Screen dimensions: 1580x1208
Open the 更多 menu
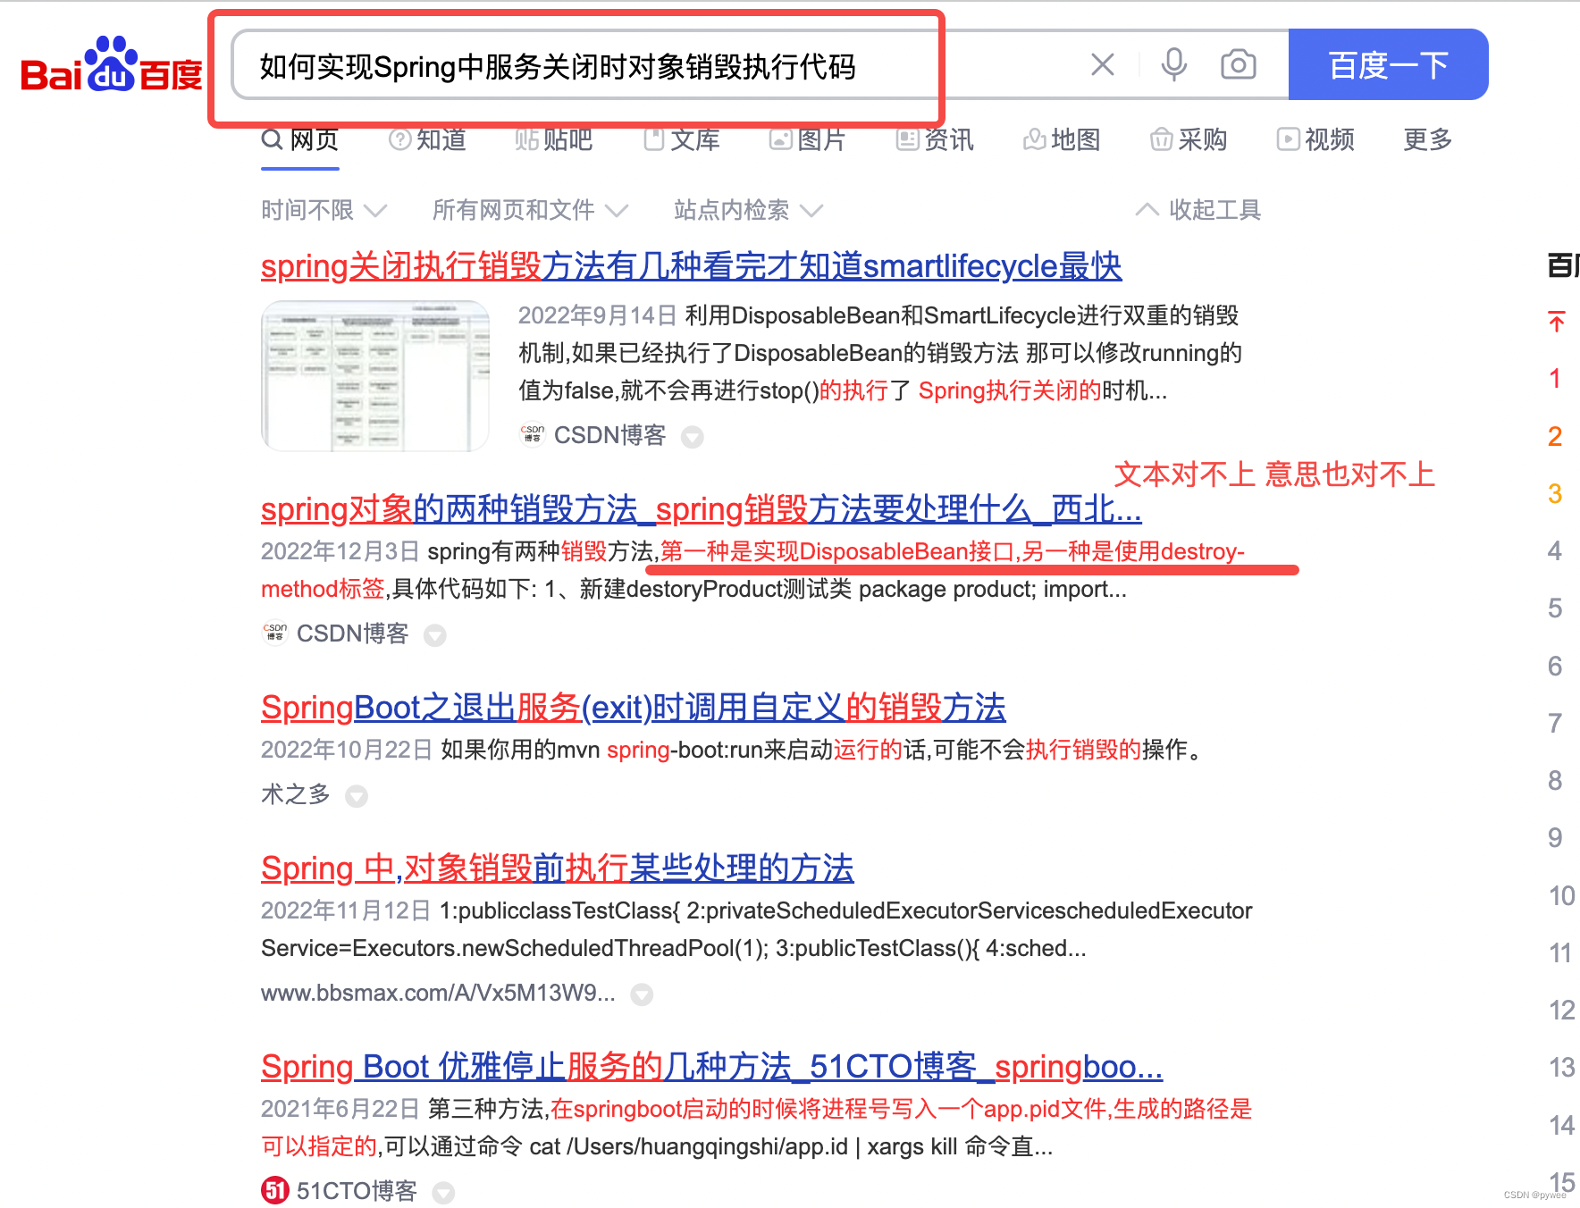coord(1428,139)
